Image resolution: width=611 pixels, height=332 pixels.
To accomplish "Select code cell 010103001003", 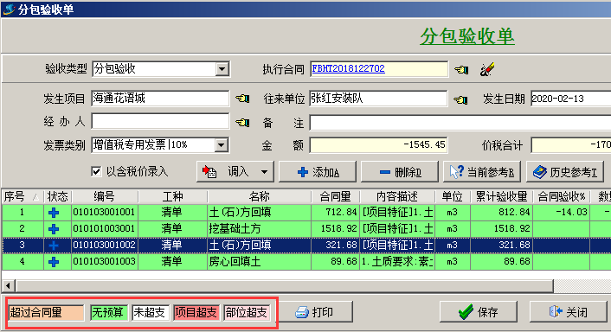I will pos(105,262).
